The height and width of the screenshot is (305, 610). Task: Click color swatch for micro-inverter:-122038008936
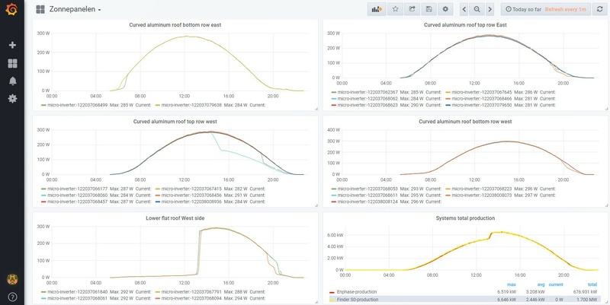coord(158,202)
